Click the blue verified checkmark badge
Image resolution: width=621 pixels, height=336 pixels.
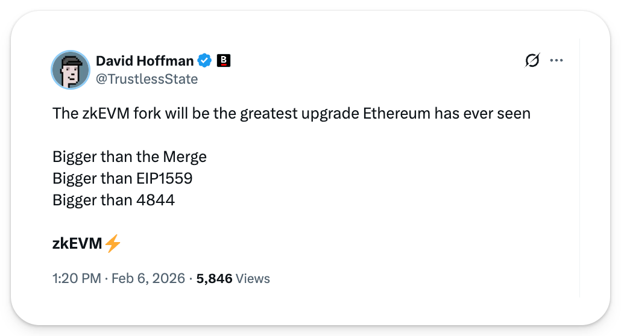click(205, 61)
